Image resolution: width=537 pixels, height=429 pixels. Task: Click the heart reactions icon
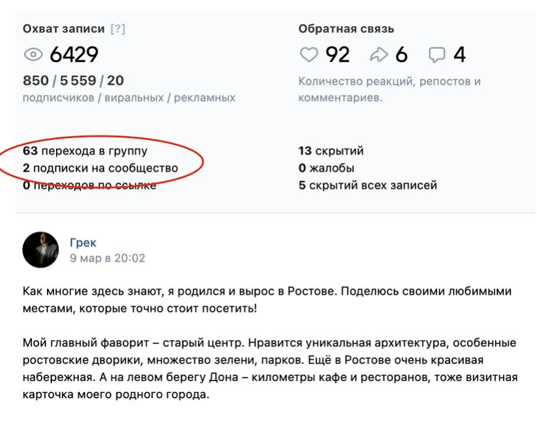tap(309, 55)
